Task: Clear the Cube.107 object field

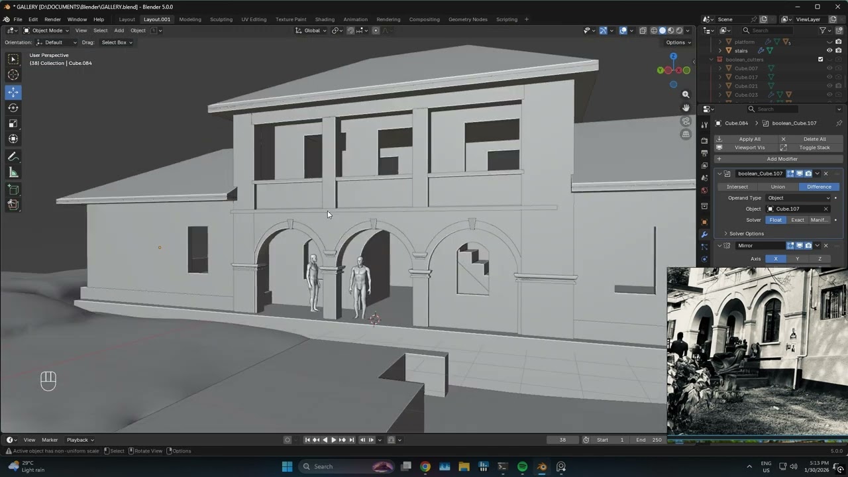Action: (825, 209)
